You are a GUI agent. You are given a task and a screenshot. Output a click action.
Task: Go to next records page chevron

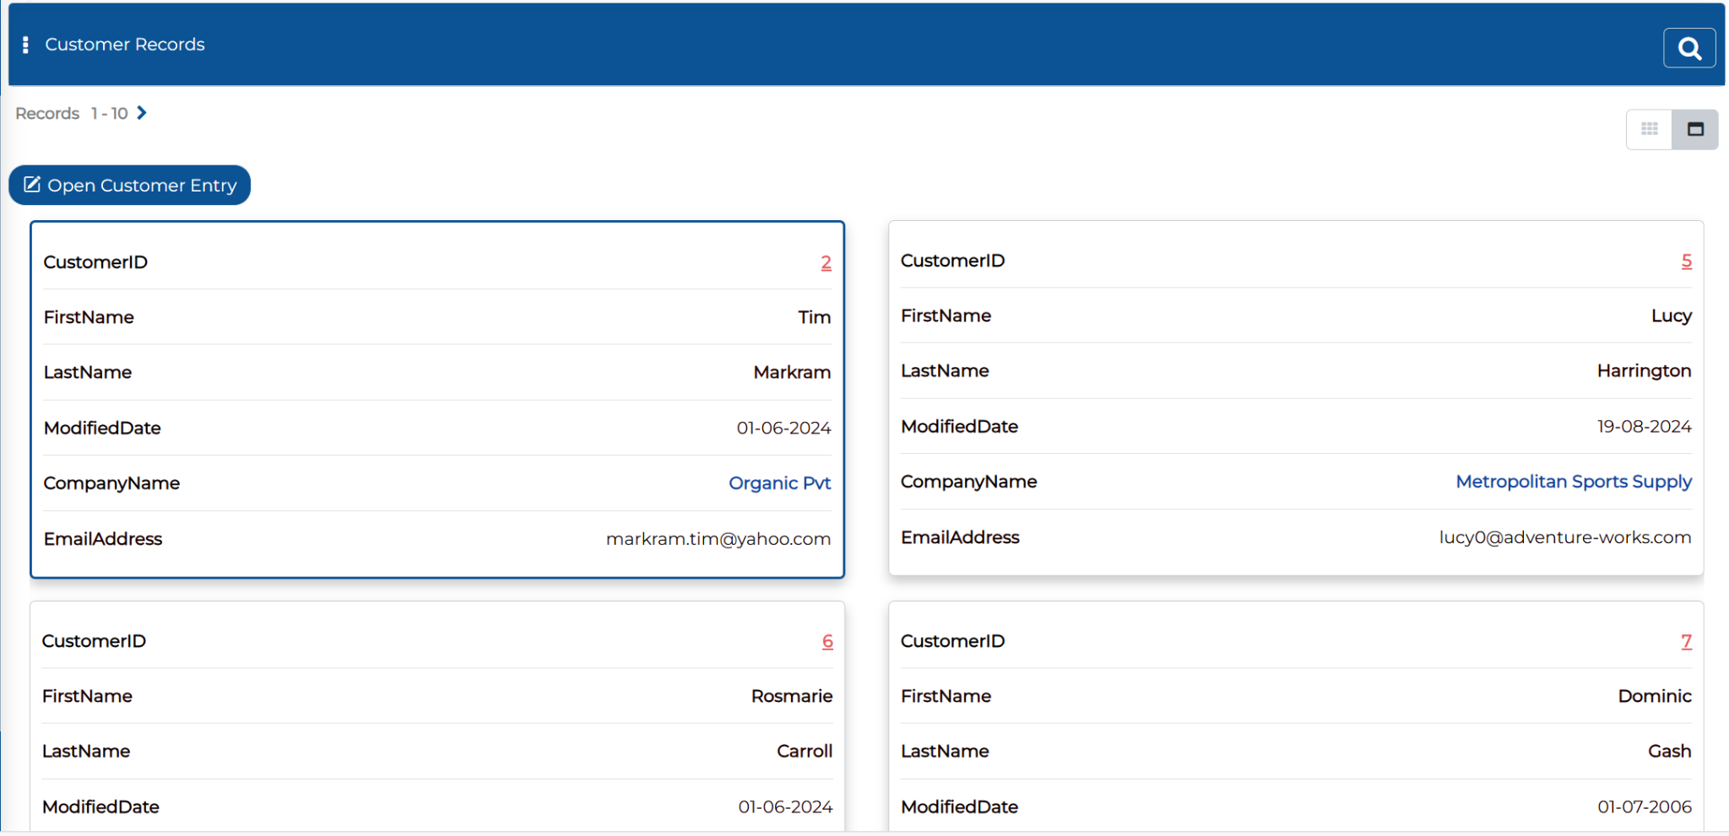(142, 113)
